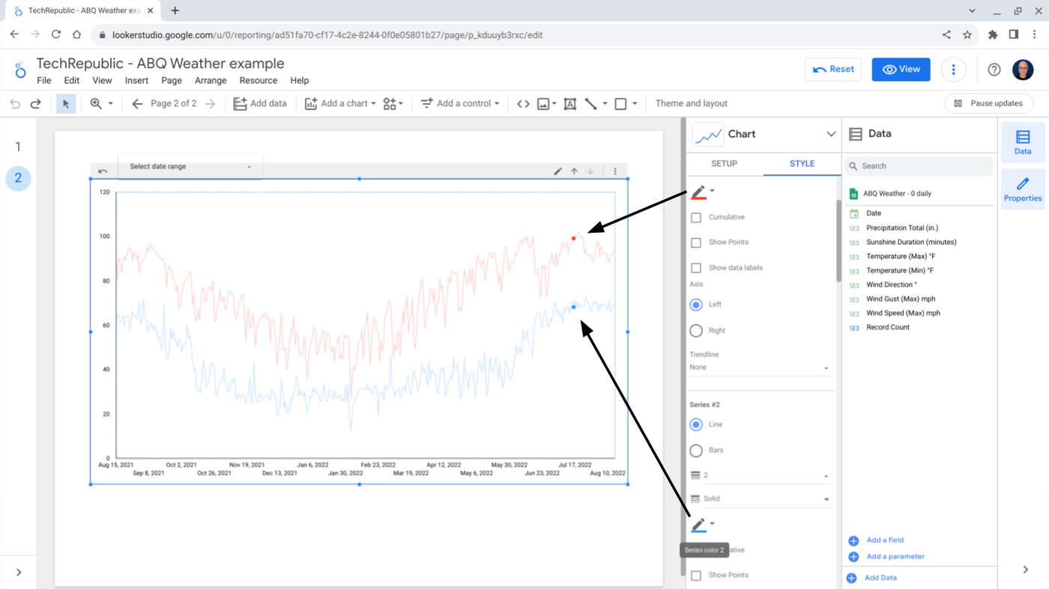Open the three-dot report options menu
This screenshot has height=589, width=1049.
tap(953, 70)
